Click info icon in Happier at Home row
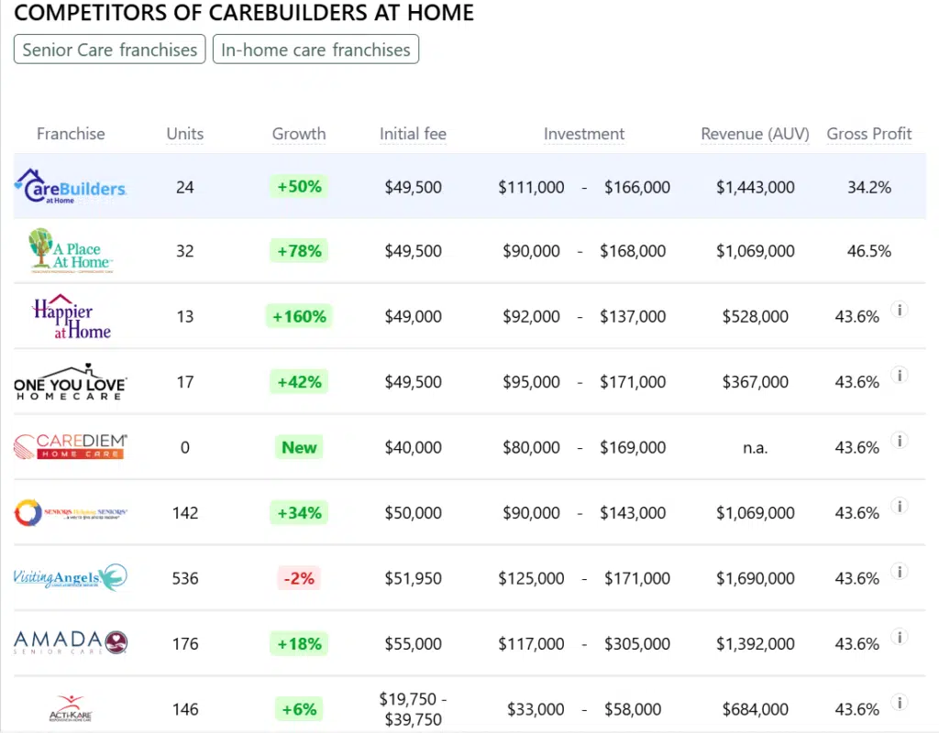Image resolution: width=939 pixels, height=733 pixels. tap(900, 310)
